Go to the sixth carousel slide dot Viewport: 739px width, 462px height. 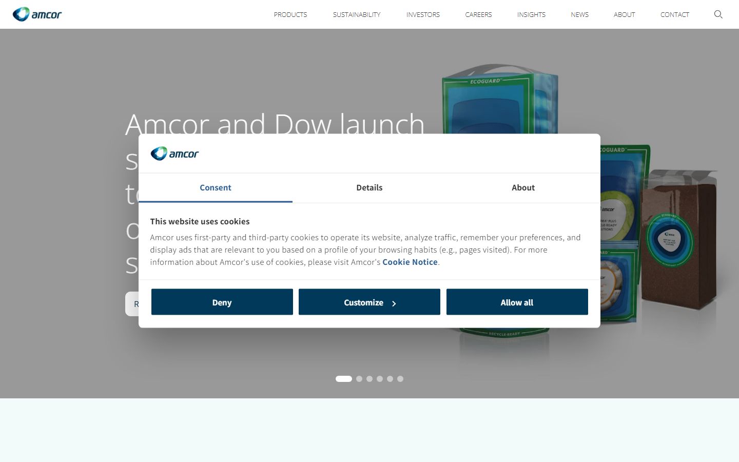point(400,379)
